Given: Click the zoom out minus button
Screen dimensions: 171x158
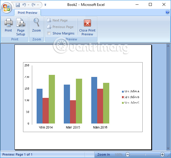Looking at the screenshot, I should pyautogui.click(x=128, y=154).
